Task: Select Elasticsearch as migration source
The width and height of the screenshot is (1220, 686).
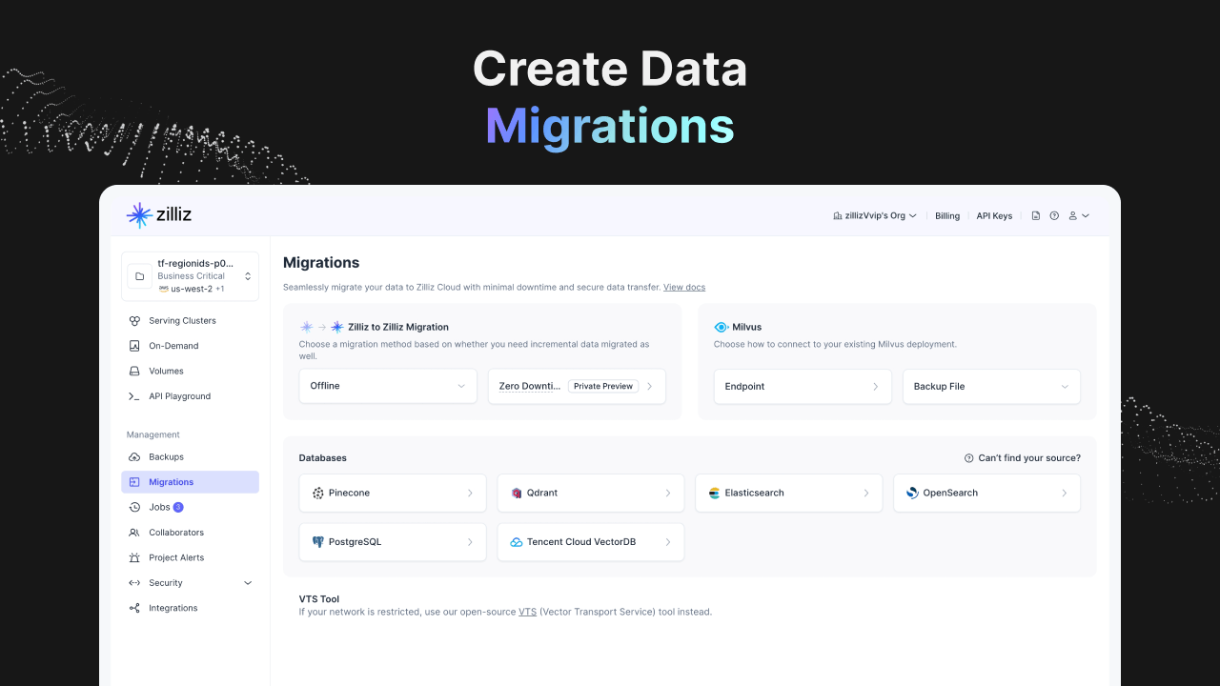Action: point(789,493)
